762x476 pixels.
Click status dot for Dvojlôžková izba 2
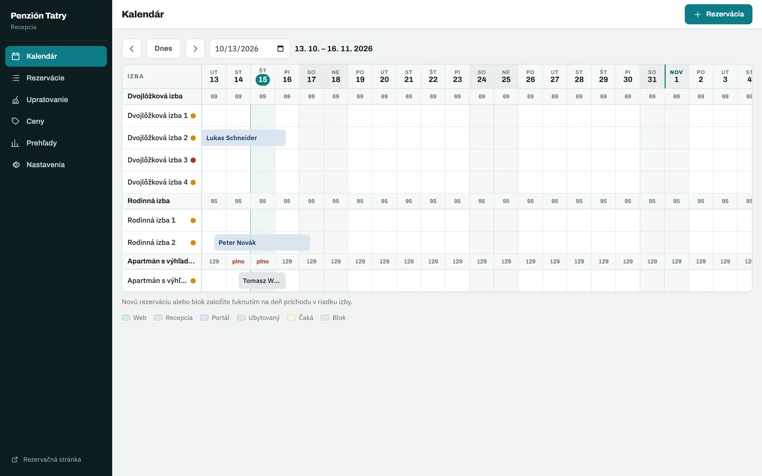193,138
